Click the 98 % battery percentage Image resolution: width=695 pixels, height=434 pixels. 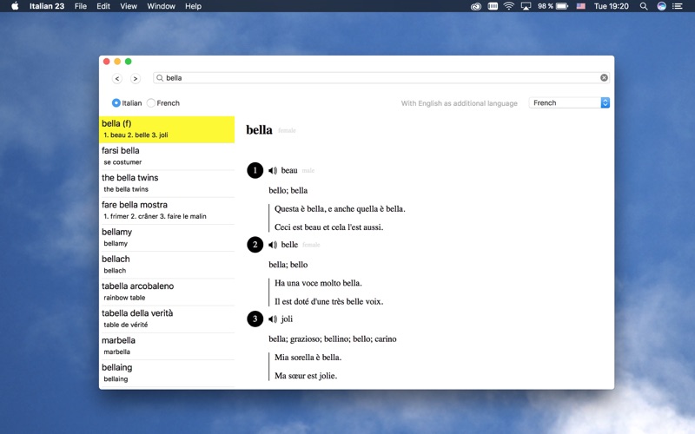click(546, 6)
